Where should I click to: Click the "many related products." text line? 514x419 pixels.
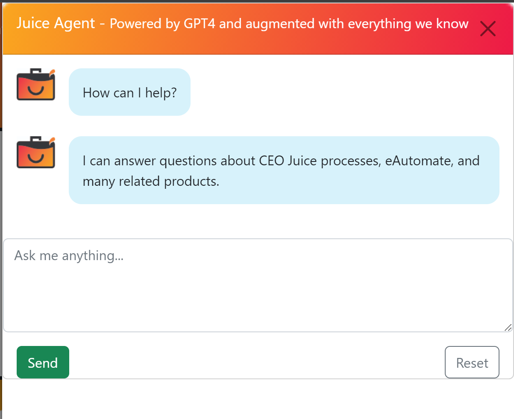pos(151,182)
